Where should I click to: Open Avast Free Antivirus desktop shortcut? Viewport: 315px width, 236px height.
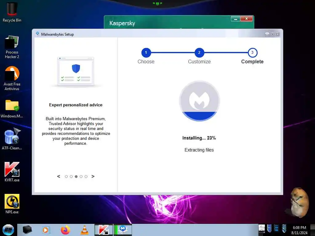point(12,78)
